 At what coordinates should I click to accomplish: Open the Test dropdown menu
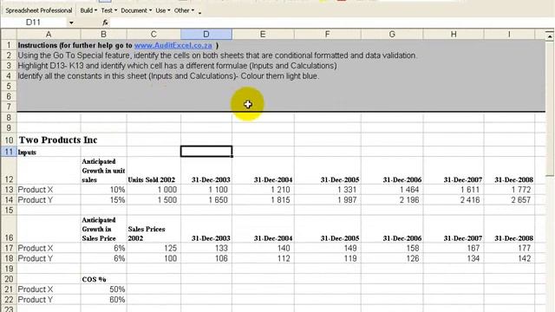tap(108, 10)
